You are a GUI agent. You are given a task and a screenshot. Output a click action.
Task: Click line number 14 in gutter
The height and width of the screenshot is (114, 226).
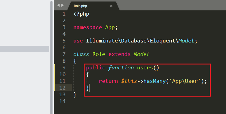[62, 101]
